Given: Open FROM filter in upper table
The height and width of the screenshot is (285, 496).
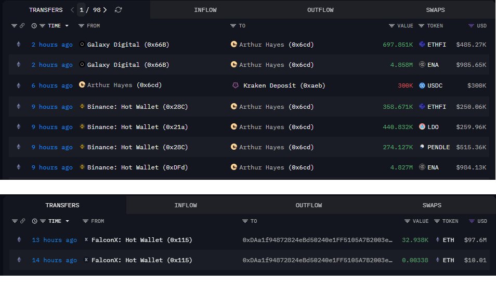Looking at the screenshot, I should click(81, 26).
